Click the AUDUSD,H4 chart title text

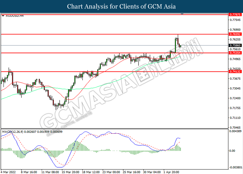(x=15, y=16)
